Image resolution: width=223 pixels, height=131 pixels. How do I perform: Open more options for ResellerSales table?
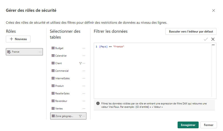(84, 93)
